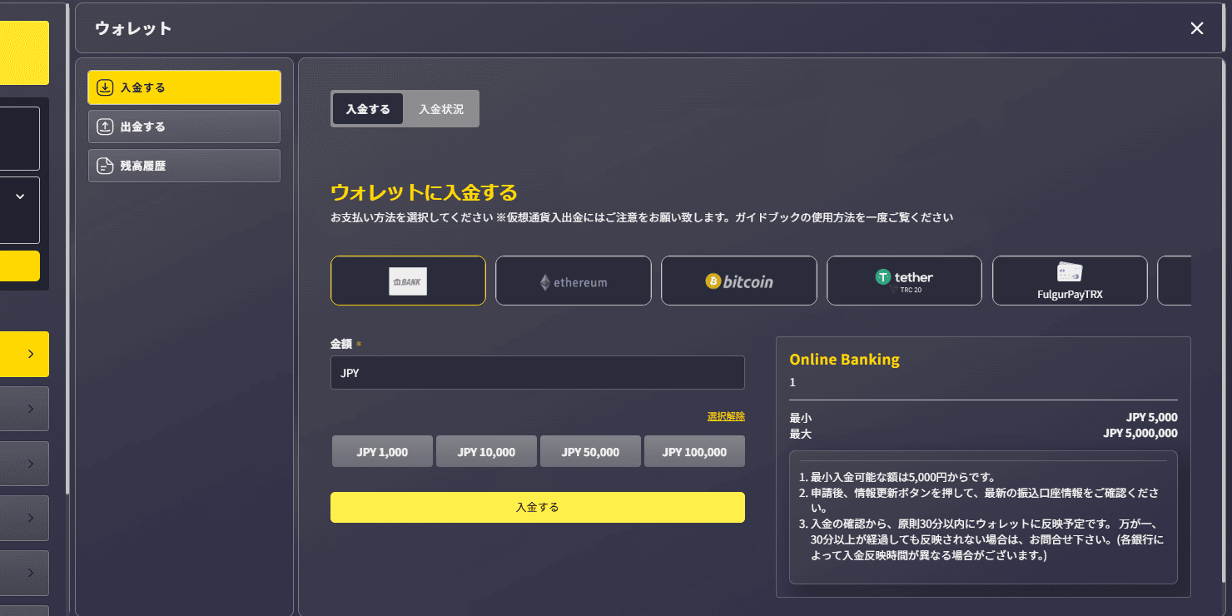Choose the JPY 1,000 preset amount

point(382,452)
